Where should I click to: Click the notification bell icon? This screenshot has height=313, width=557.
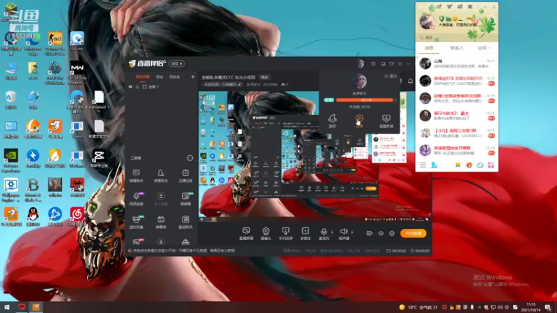[410, 81]
